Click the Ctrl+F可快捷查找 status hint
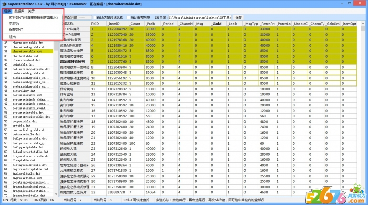This screenshot has height=205, width=368. pos(136,200)
